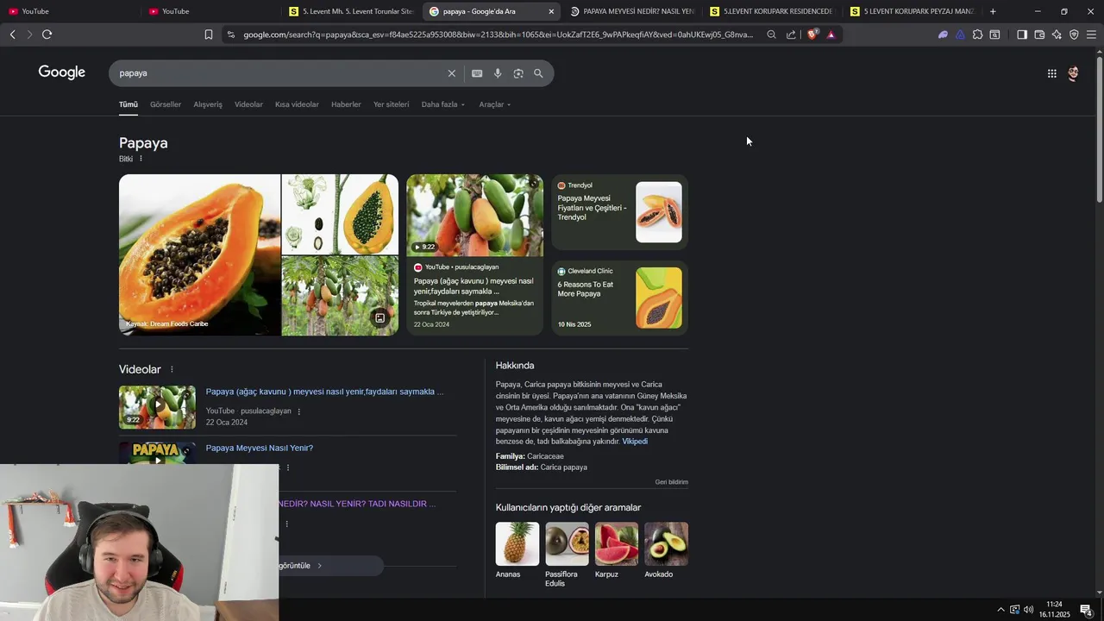Viewport: 1104px width, 621px height.
Task: Show hidden system tray icons
Action: point(1000,610)
